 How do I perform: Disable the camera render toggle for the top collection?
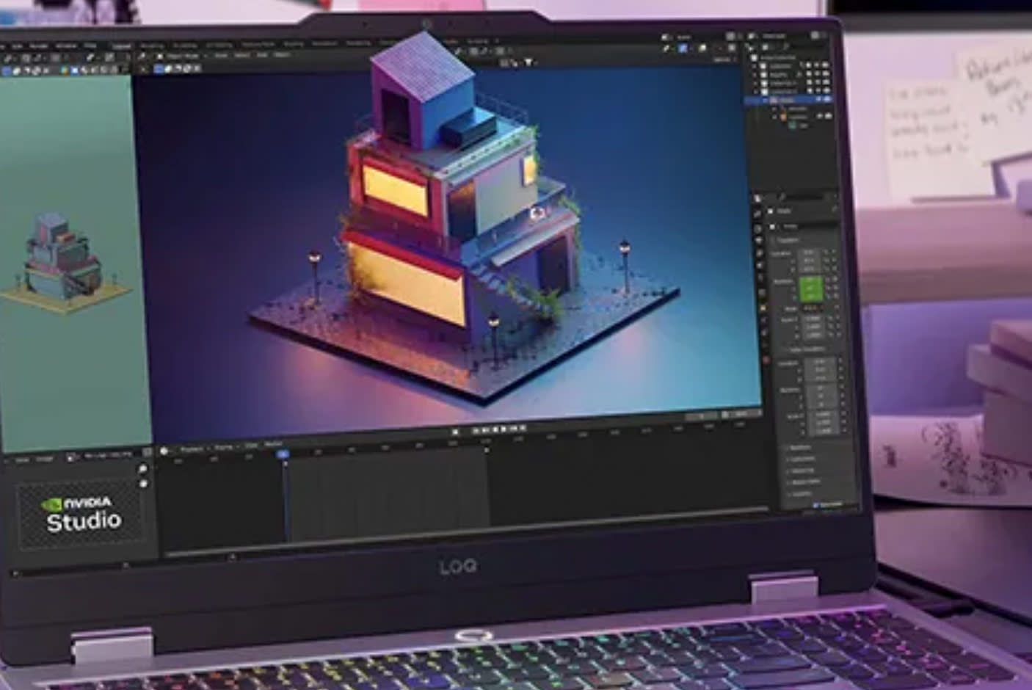[824, 65]
